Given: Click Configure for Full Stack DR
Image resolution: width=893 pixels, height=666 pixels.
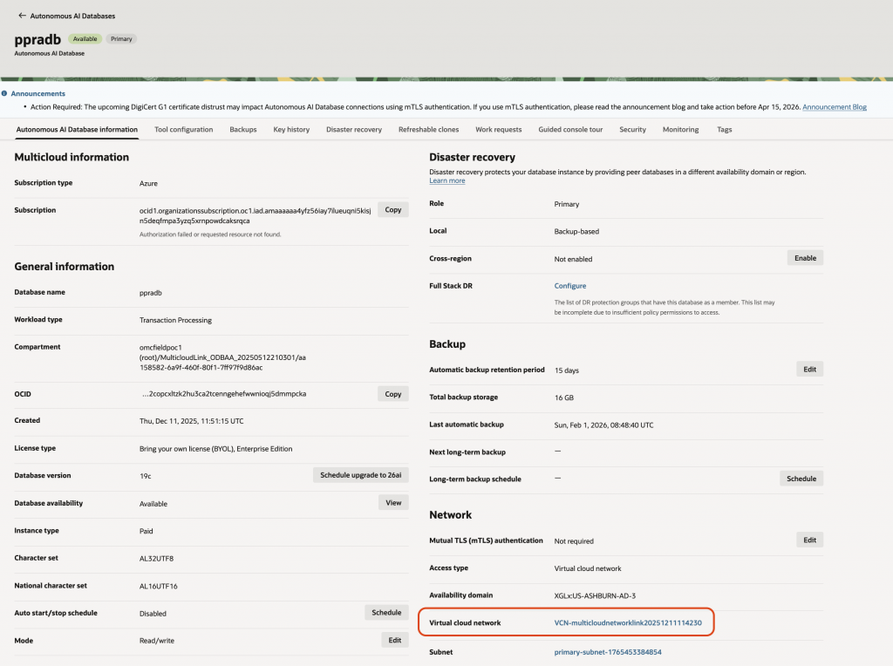Looking at the screenshot, I should (x=570, y=286).
